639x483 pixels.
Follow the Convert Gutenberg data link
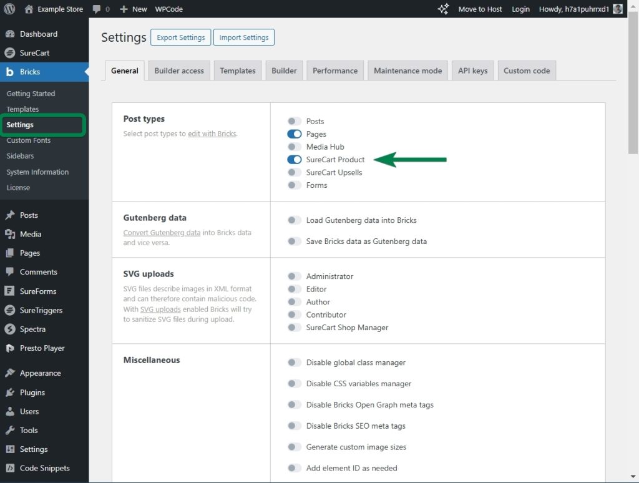pos(162,233)
